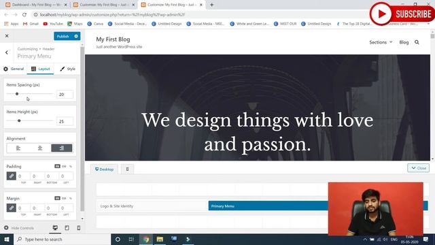Set alignment to center
The width and height of the screenshot is (435, 245).
tap(40, 148)
